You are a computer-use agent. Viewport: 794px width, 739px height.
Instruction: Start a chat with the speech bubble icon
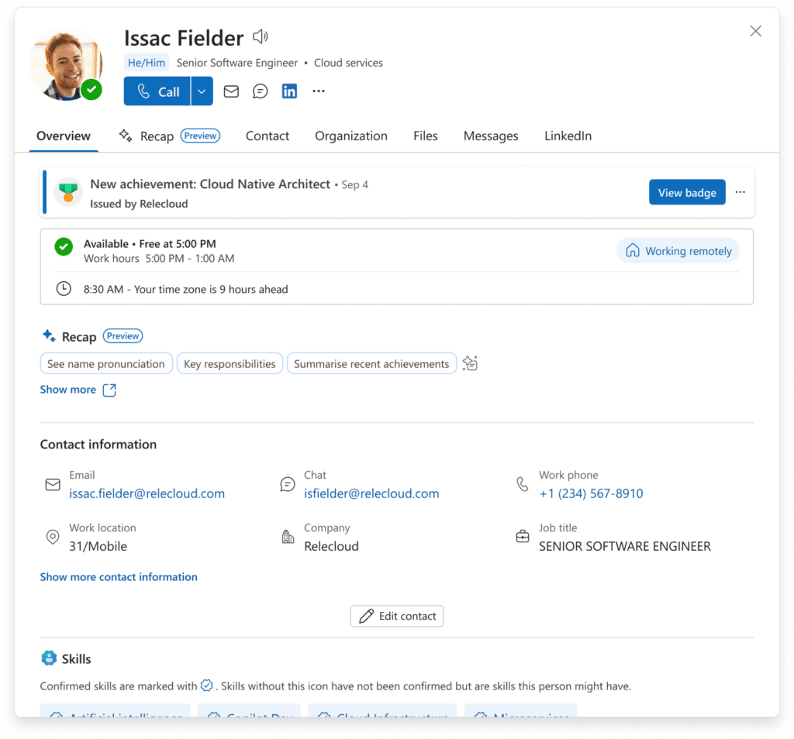[260, 91]
